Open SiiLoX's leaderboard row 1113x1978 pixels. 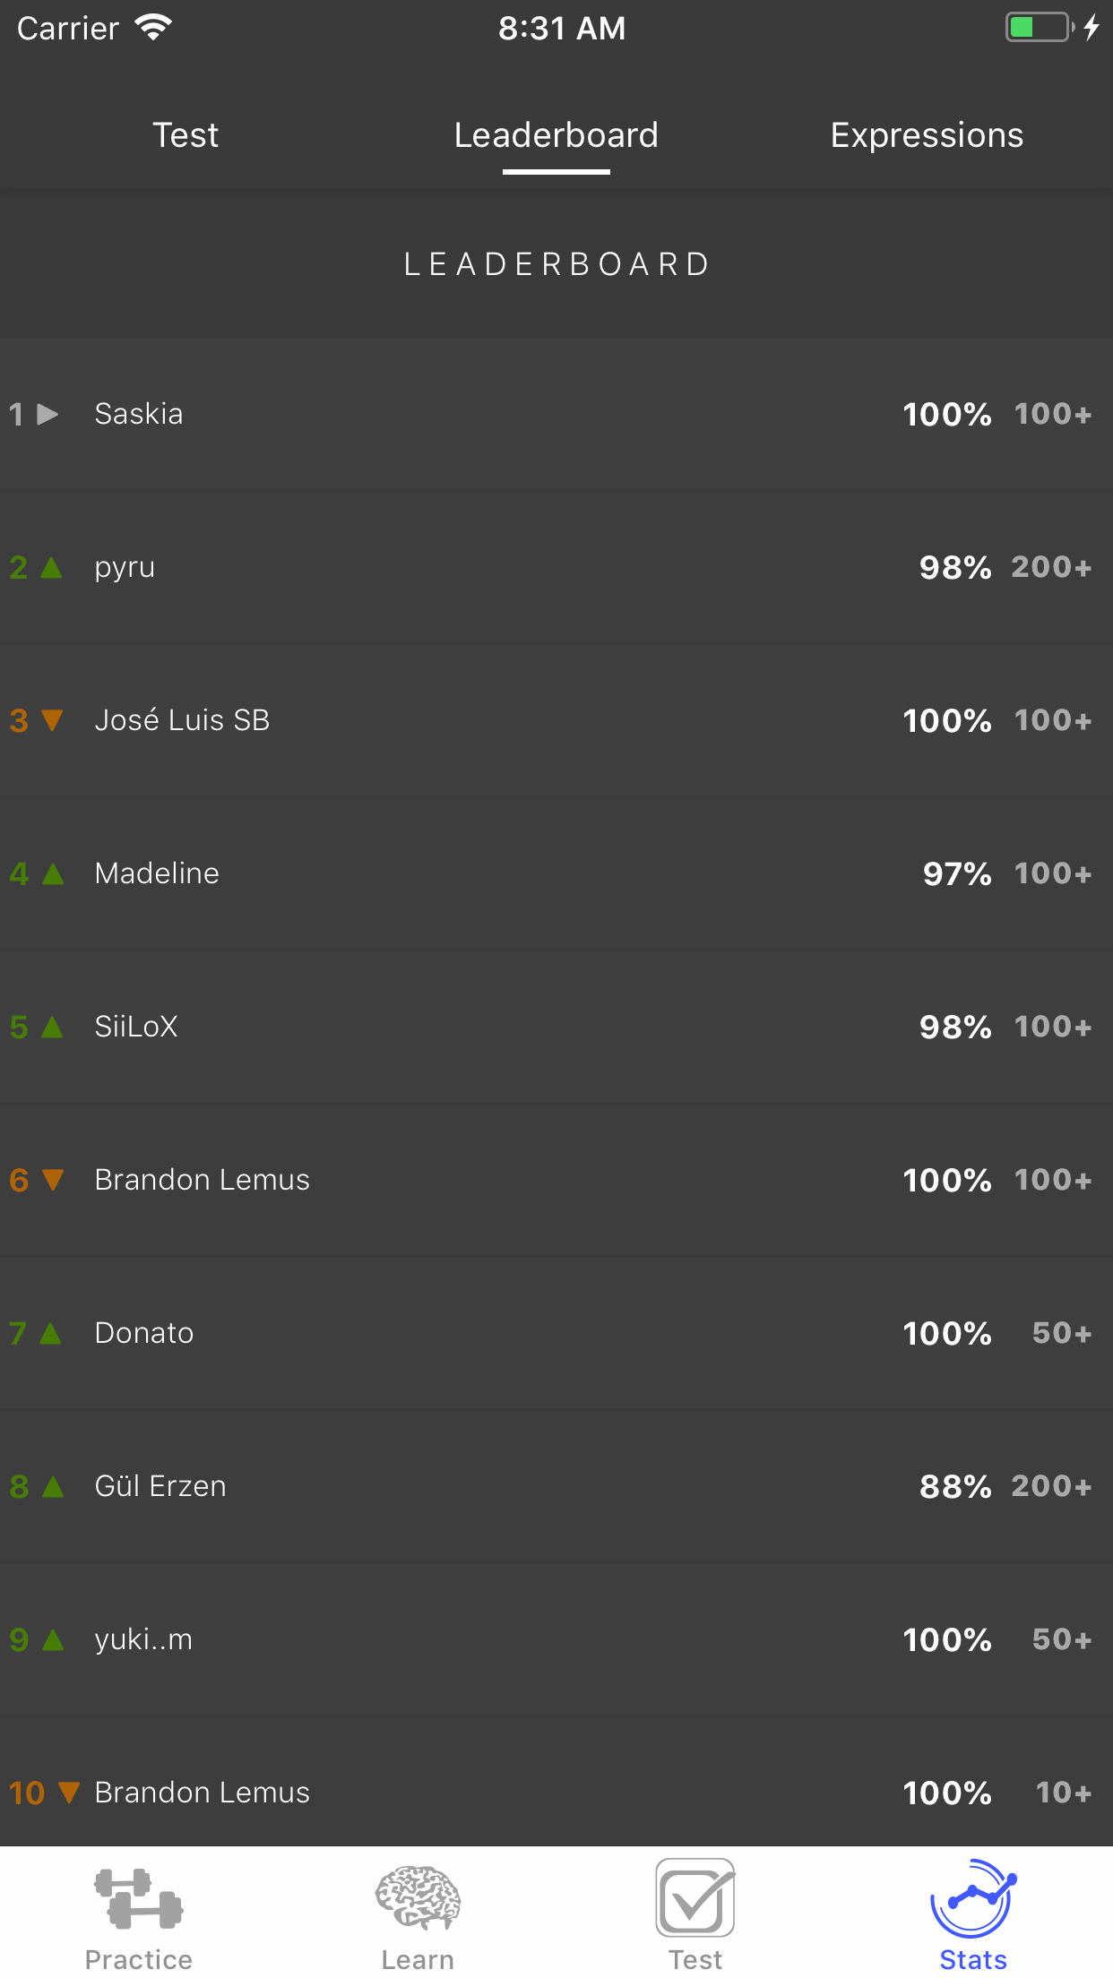tap(556, 1027)
